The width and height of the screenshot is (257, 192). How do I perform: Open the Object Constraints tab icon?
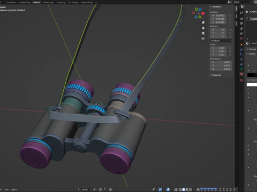(x=241, y=64)
